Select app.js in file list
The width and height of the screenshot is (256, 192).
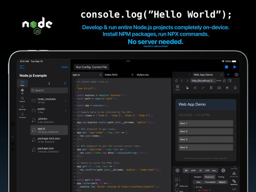point(49,130)
